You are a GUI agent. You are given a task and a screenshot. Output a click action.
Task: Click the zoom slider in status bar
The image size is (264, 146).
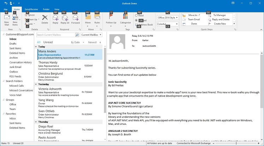236,143
